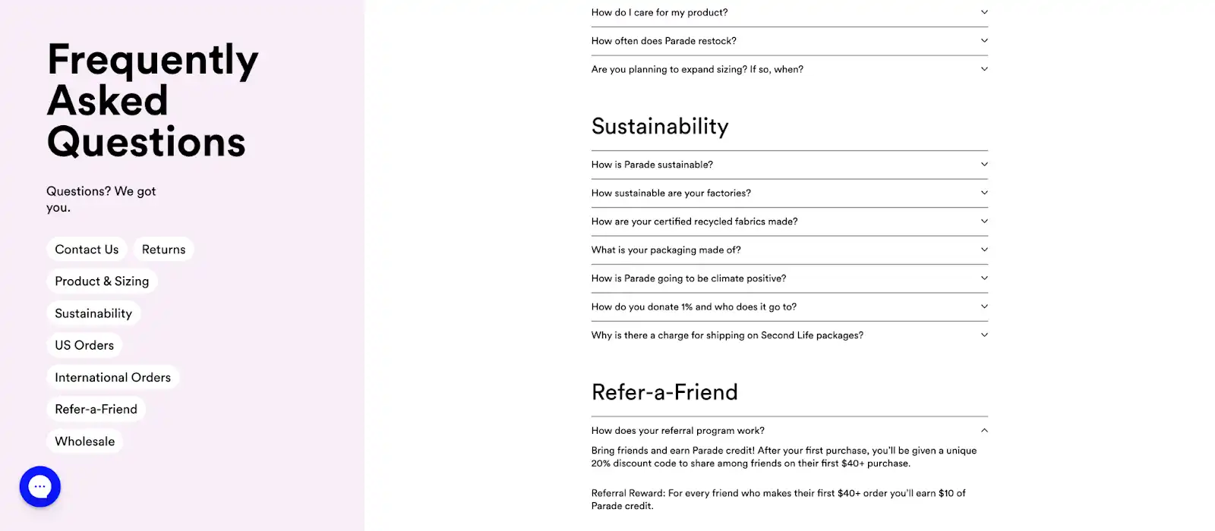Click chevron for donate 1% question
The height and width of the screenshot is (531, 1215).
(x=984, y=306)
